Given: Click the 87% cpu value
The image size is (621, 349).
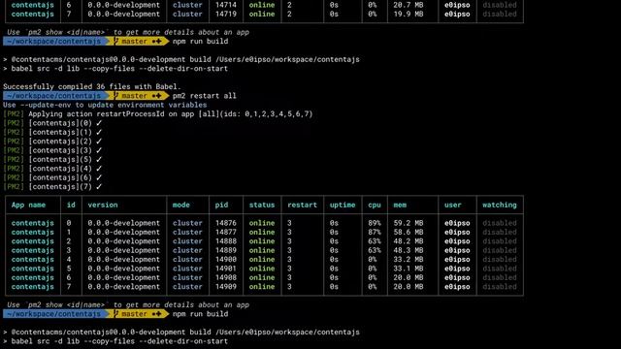Looking at the screenshot, I should point(375,233).
